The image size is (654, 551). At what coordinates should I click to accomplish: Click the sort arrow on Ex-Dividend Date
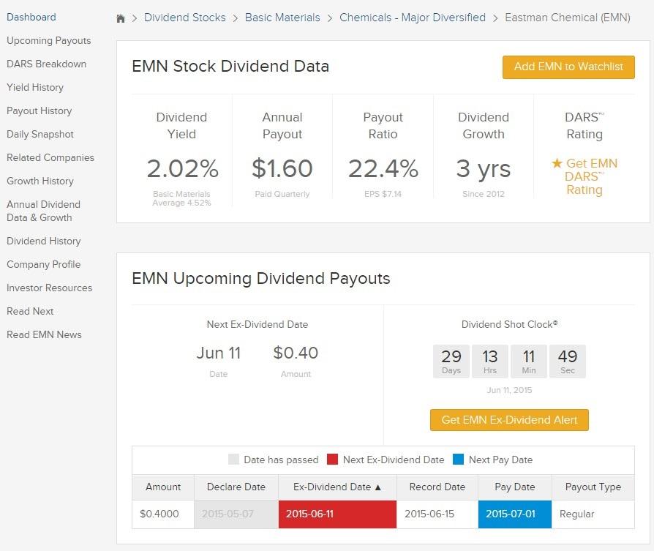(378, 487)
